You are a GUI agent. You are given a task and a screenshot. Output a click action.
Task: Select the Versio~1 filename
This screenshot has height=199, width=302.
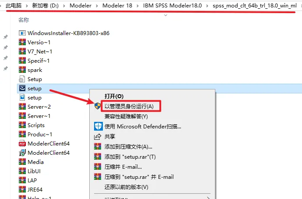tap(39, 42)
